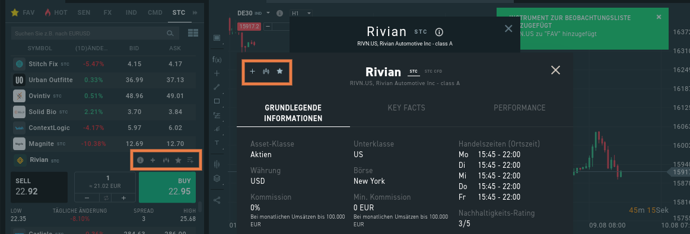Sort by ASK column header
Image resolution: width=690 pixels, height=234 pixels.
(x=175, y=48)
